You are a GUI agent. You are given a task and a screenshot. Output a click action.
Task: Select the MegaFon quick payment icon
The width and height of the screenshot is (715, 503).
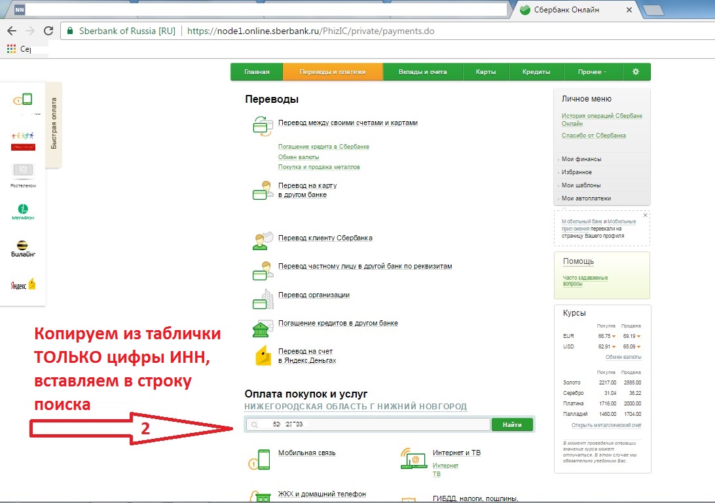[23, 212]
